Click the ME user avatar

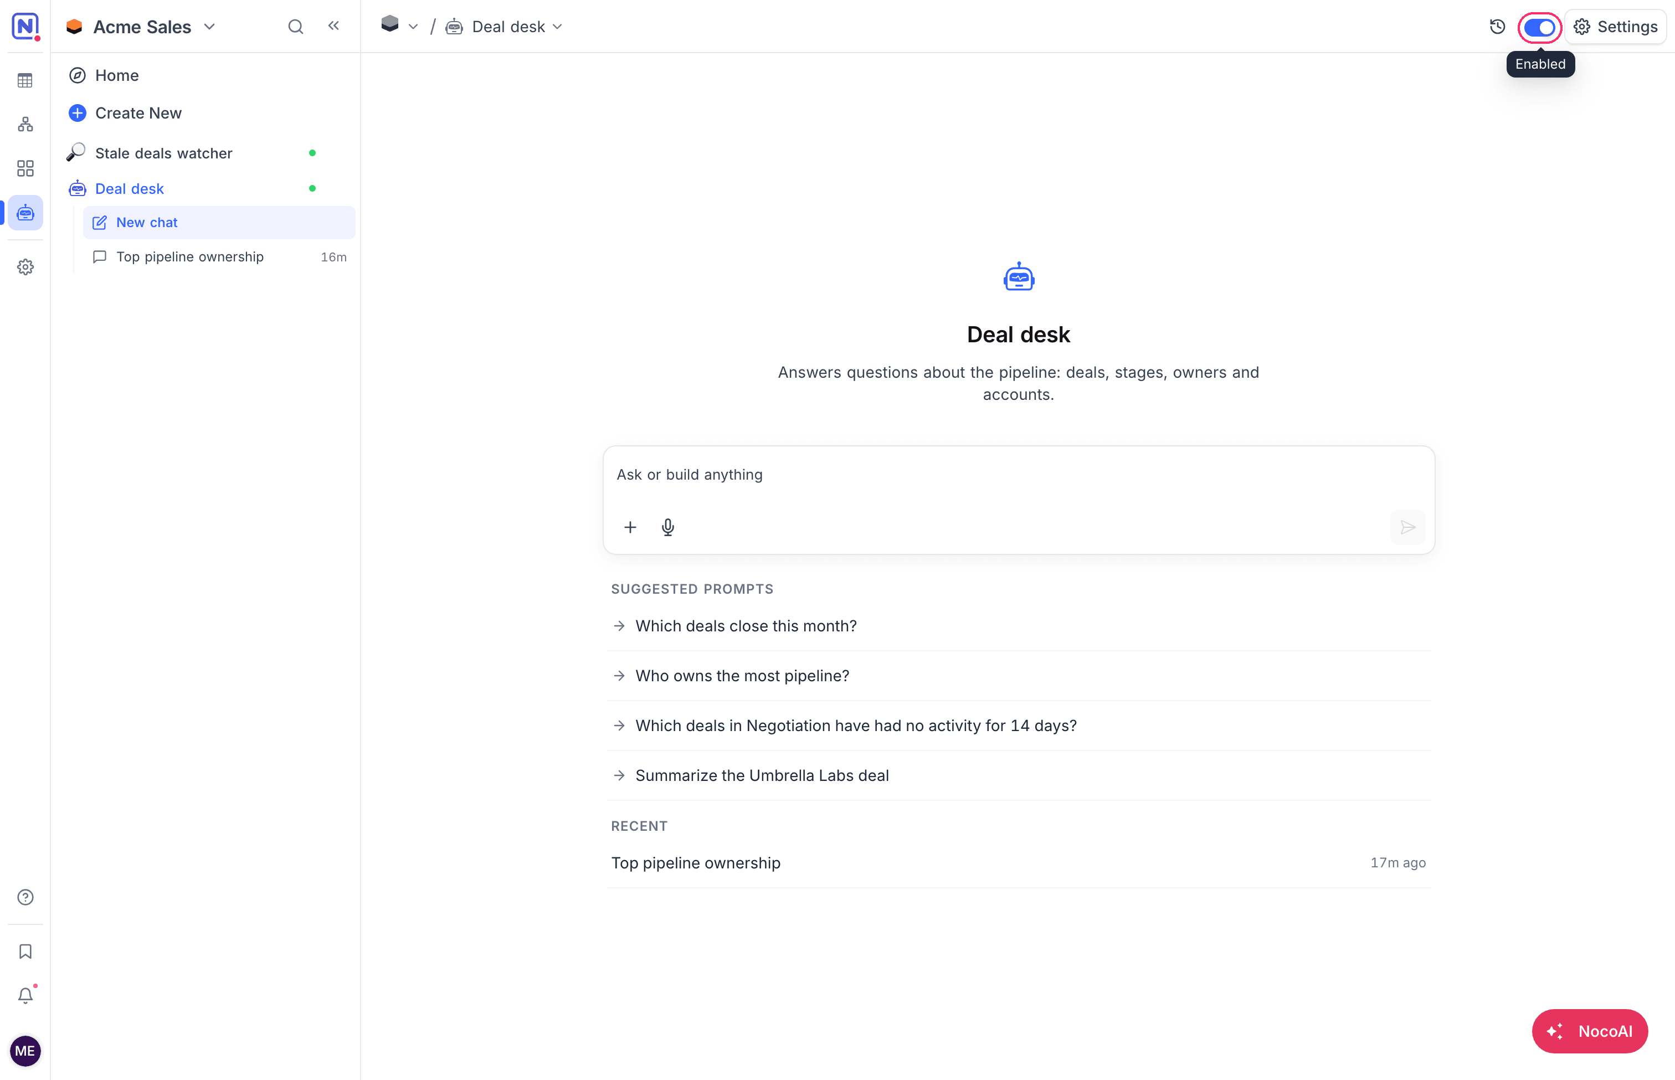(x=25, y=1051)
